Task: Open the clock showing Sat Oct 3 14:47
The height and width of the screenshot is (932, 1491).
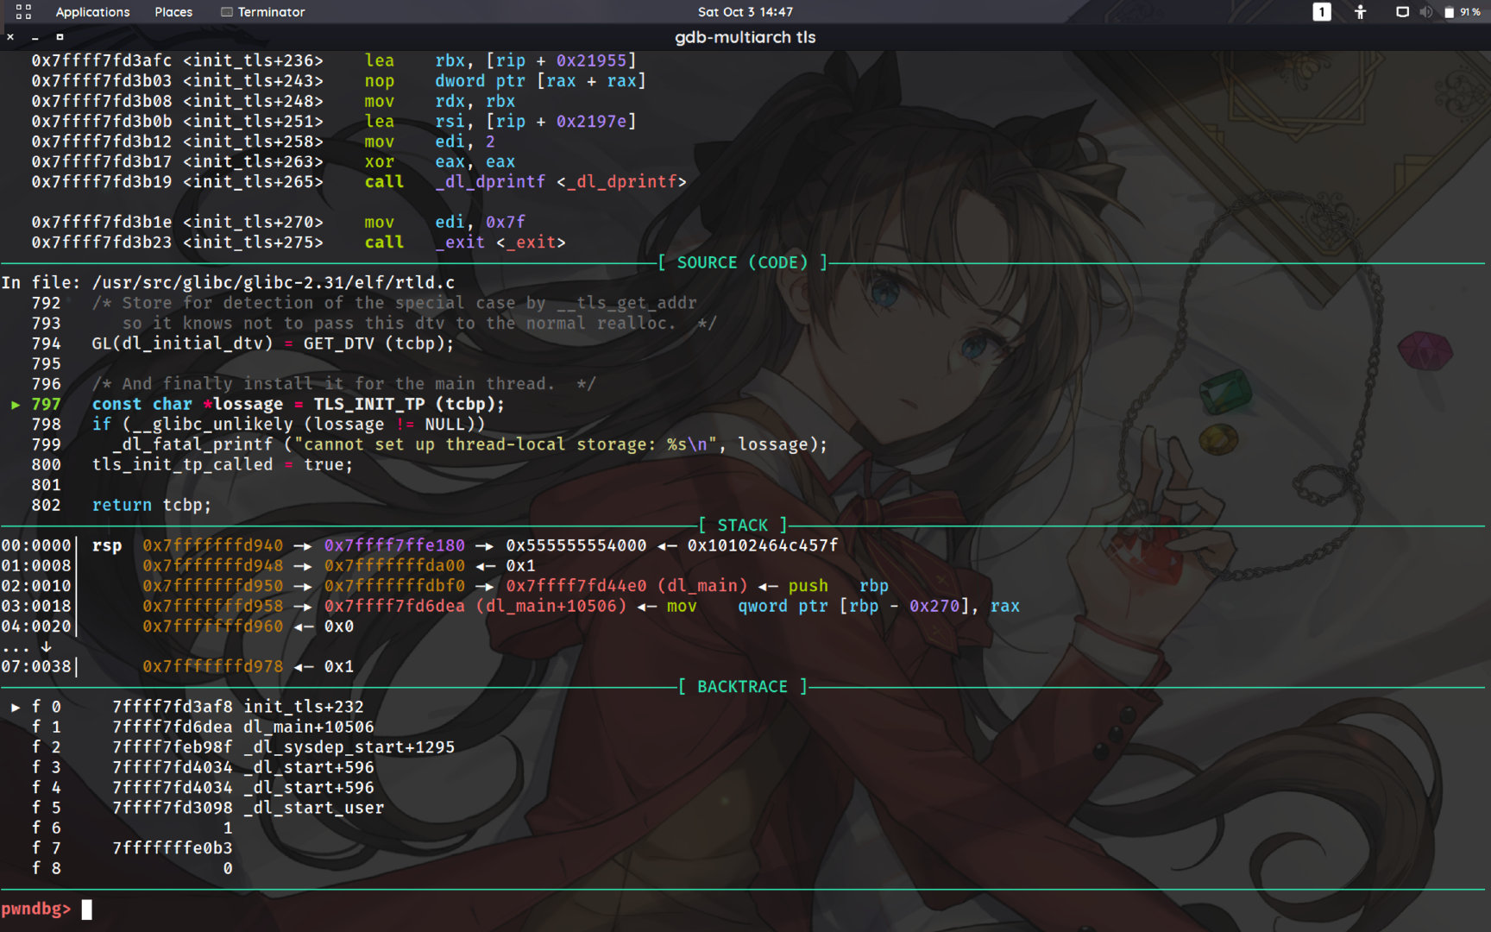Action: (745, 12)
